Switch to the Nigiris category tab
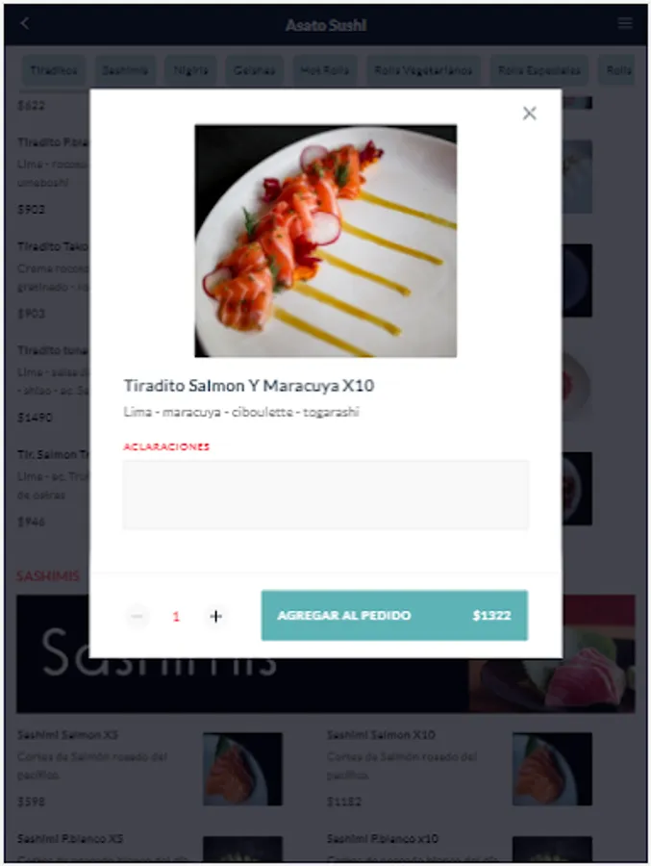651x866 pixels. click(190, 70)
